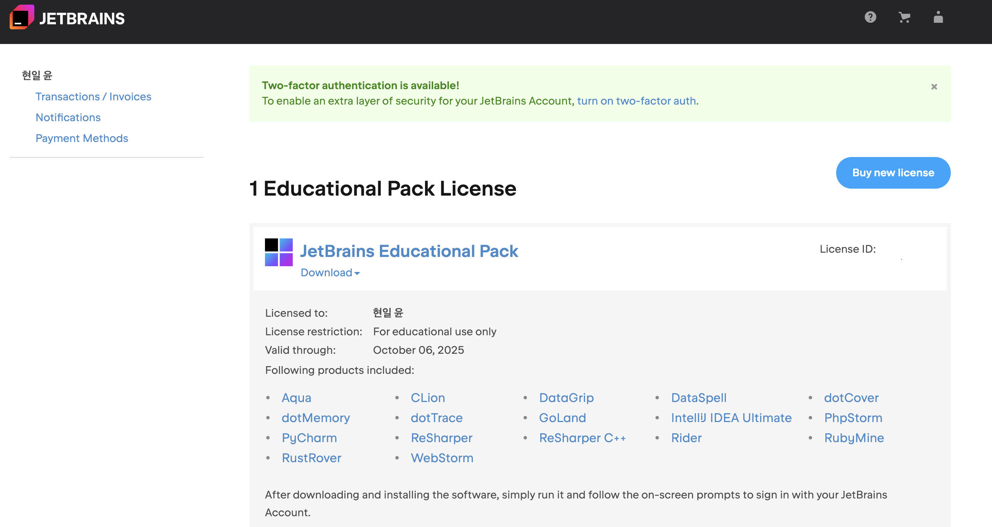Open the help question mark icon
Image resolution: width=992 pixels, height=527 pixels.
(x=870, y=17)
